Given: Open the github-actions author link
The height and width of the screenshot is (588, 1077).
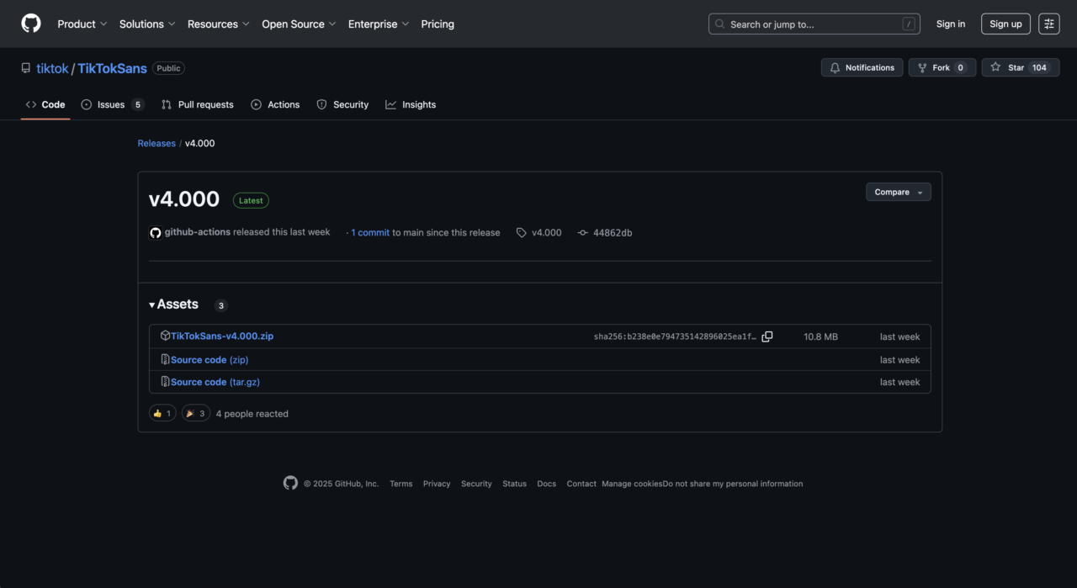Looking at the screenshot, I should point(198,232).
